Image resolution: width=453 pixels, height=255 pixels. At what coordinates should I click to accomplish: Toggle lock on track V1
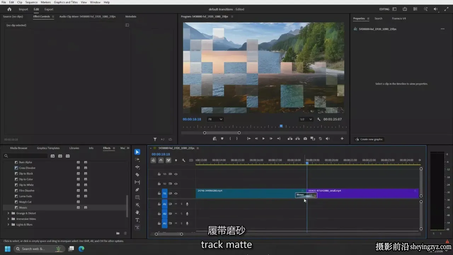click(159, 193)
